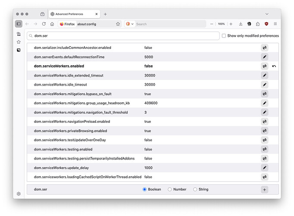Select the Advanced Preferences tab

[75, 14]
